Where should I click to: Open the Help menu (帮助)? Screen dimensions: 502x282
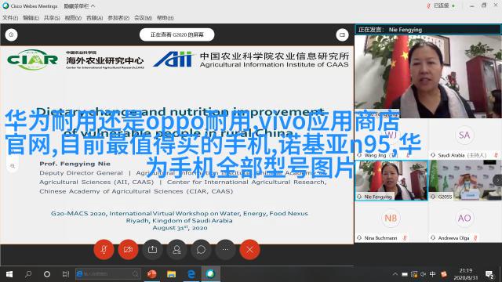pyautogui.click(x=166, y=18)
